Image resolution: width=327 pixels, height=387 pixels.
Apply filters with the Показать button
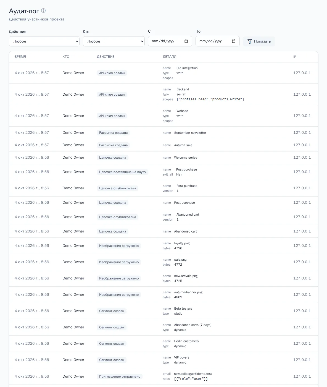[x=259, y=41]
